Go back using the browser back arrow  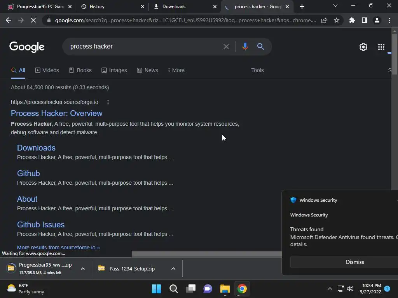tap(9, 20)
